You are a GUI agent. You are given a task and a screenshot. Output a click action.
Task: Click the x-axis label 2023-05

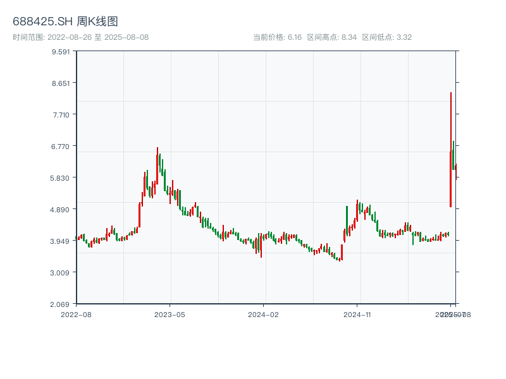170,315
